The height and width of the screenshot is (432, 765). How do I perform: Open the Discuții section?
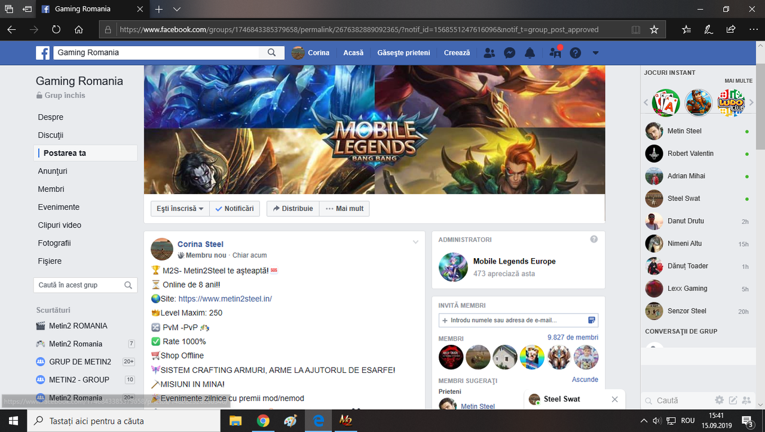click(x=51, y=135)
